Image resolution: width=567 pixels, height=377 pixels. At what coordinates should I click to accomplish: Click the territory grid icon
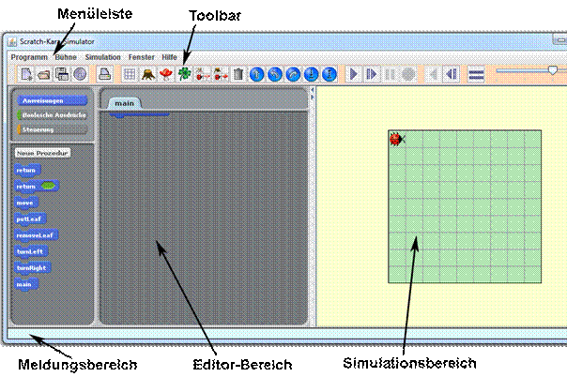pyautogui.click(x=130, y=73)
